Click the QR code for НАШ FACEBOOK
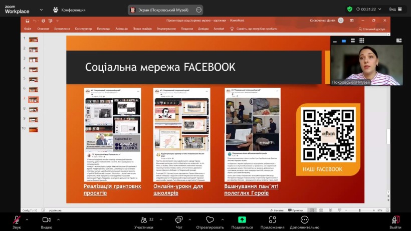The width and height of the screenshot is (411, 231). tap(328, 135)
